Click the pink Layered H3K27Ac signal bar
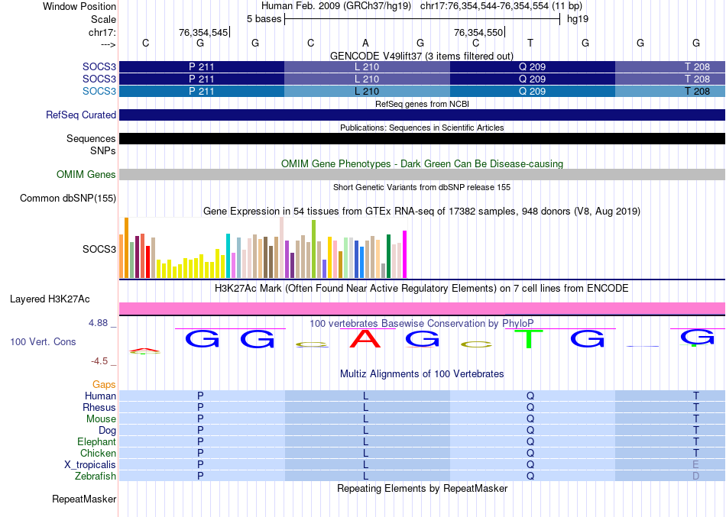 click(422, 309)
